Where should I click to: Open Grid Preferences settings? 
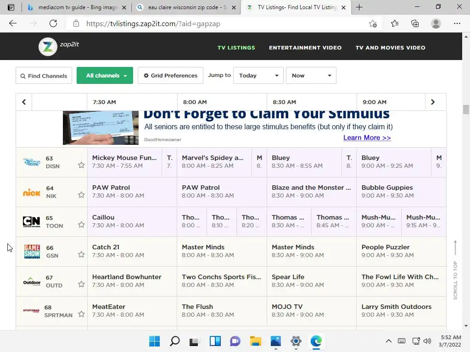coord(170,76)
